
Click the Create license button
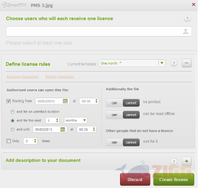(x=174, y=180)
